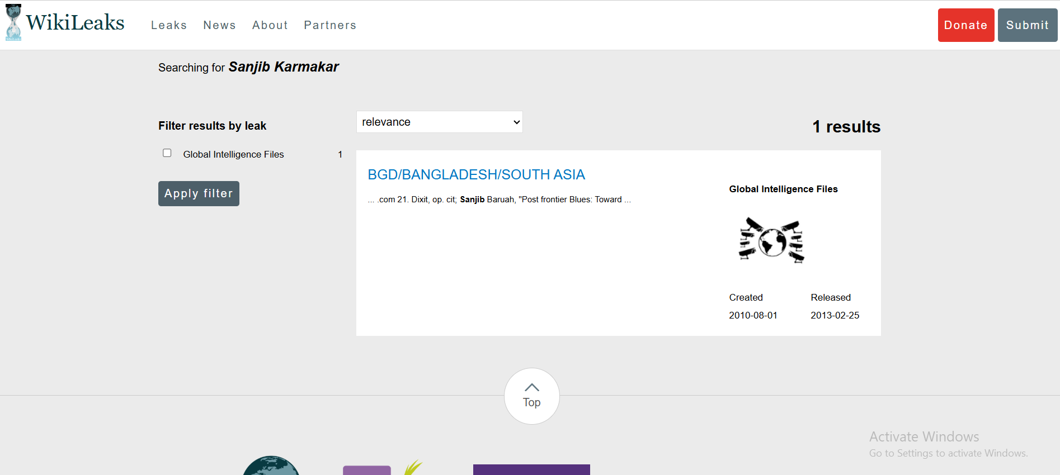Click the dark purple banner in footer

point(531,469)
